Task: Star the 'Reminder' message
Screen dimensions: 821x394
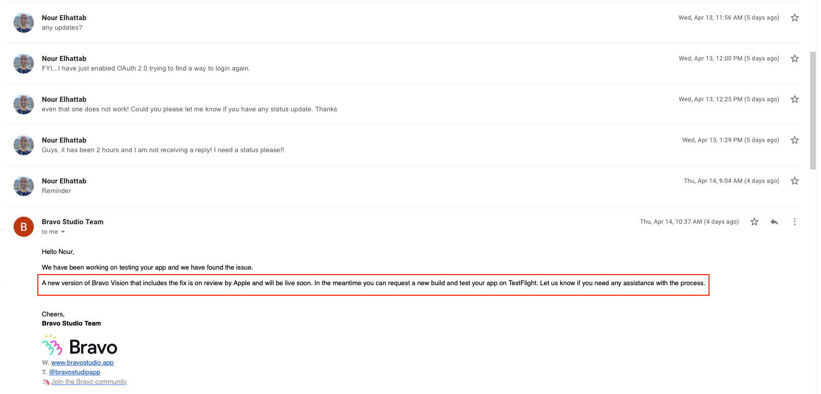Action: click(x=795, y=181)
